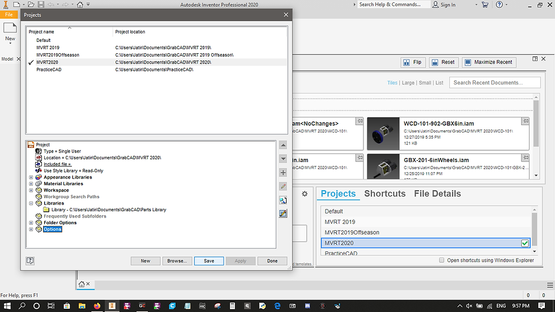Click the Open folder icon in quick access toolbar
The width and height of the screenshot is (555, 312).
(31, 5)
